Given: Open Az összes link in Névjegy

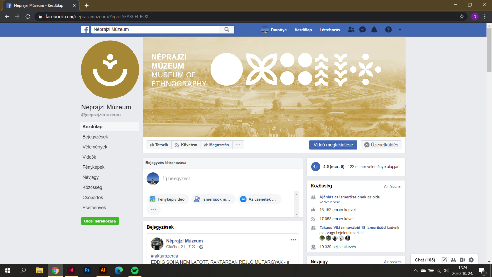Looking at the screenshot, I should [x=393, y=262].
